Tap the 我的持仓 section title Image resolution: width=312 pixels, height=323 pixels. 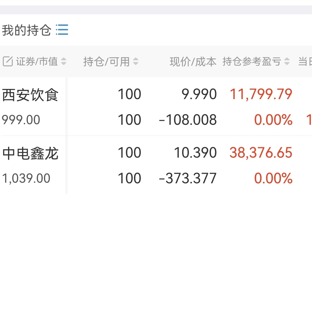click(x=26, y=30)
